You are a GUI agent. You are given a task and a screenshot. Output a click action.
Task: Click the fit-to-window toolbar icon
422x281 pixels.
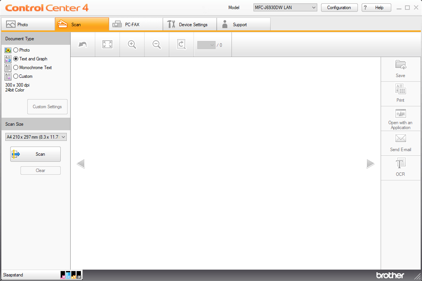coord(107,44)
